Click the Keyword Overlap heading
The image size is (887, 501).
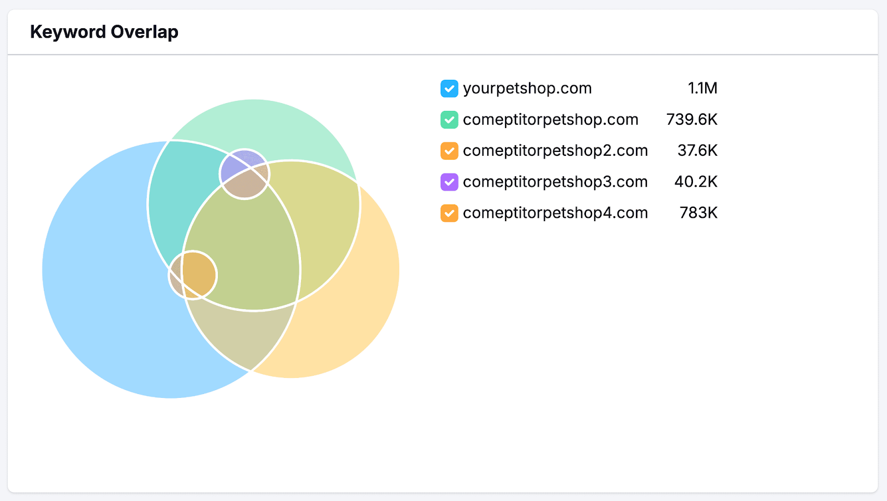104,32
